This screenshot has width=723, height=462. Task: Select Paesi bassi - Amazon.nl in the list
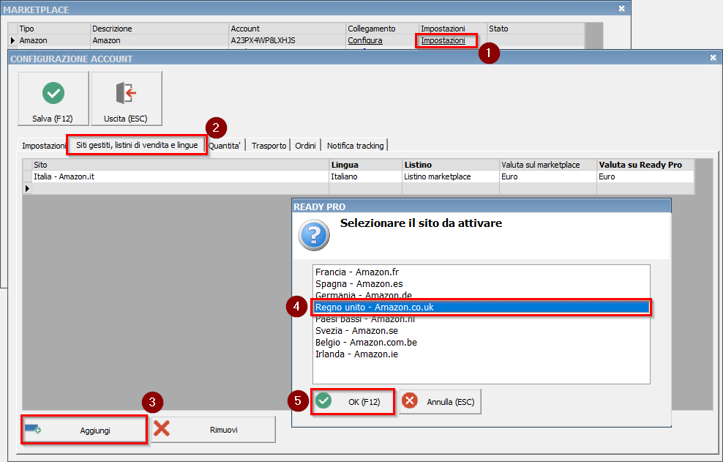click(482, 319)
